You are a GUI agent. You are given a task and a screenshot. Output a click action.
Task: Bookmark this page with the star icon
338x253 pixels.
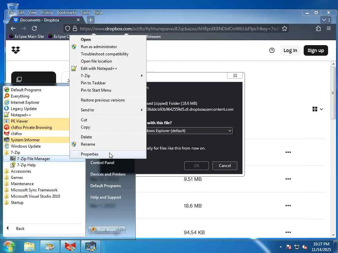pyautogui.click(x=284, y=28)
